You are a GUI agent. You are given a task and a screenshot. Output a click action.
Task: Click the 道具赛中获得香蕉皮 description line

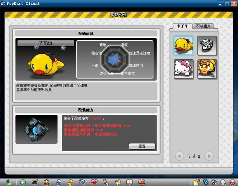coord(52,86)
